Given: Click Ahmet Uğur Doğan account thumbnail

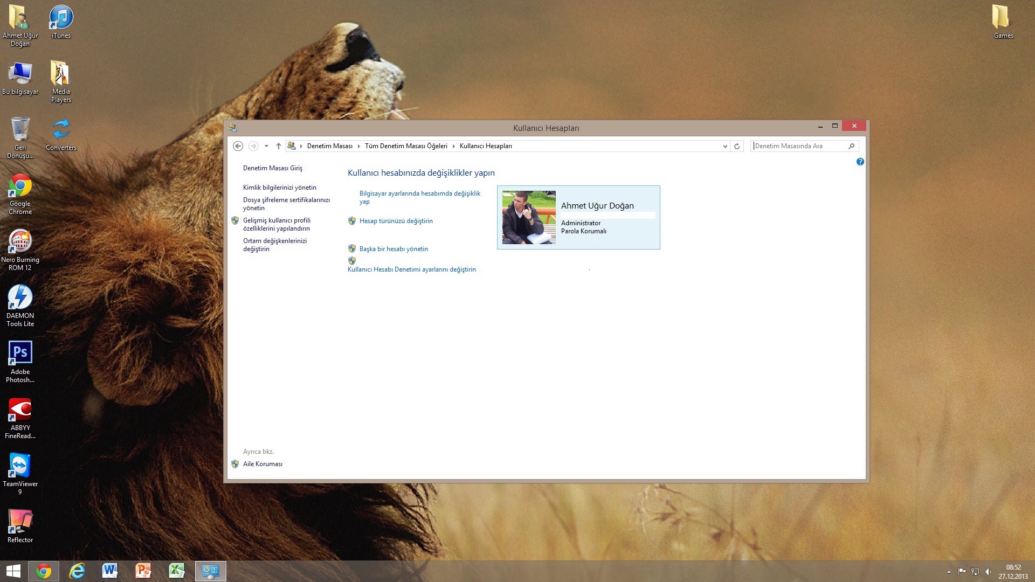Looking at the screenshot, I should 528,217.
